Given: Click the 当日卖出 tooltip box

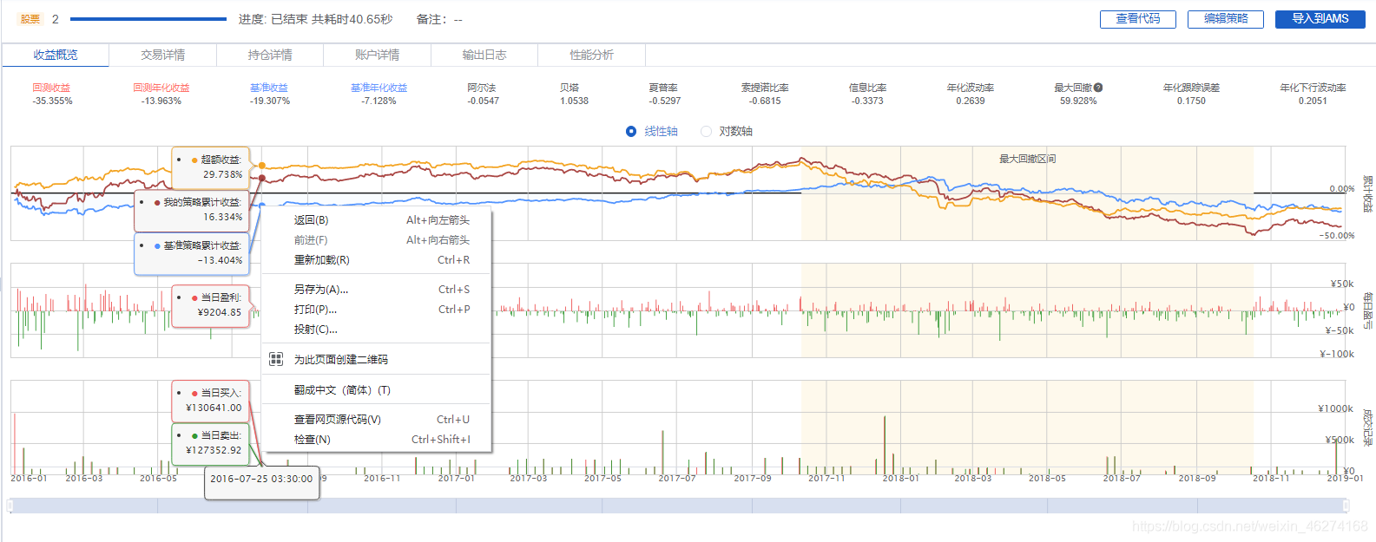Looking at the screenshot, I should (x=210, y=443).
